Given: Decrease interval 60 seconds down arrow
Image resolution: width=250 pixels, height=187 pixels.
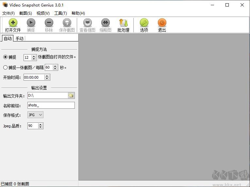Looking at the screenshot, I should pyautogui.click(x=55, y=69).
